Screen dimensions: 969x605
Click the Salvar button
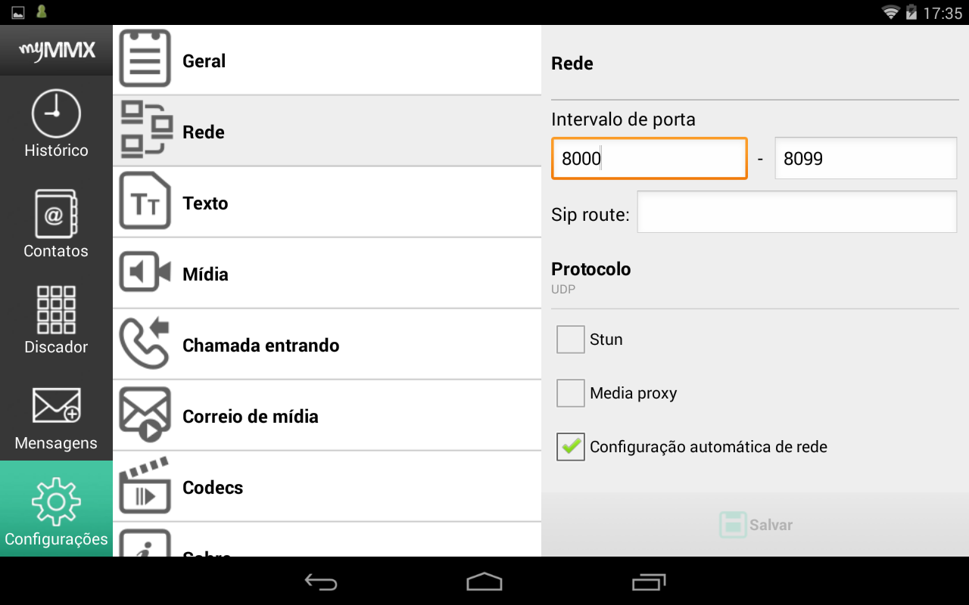click(755, 525)
